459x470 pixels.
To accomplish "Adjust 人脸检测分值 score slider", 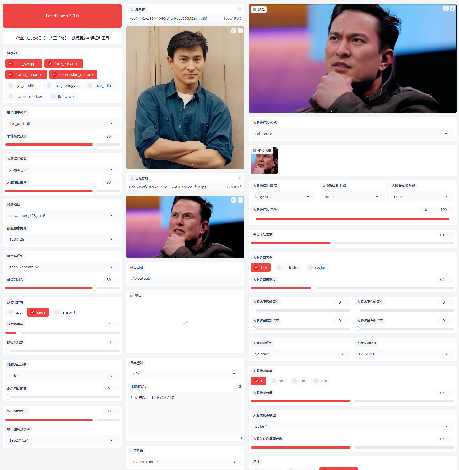I will (x=353, y=401).
